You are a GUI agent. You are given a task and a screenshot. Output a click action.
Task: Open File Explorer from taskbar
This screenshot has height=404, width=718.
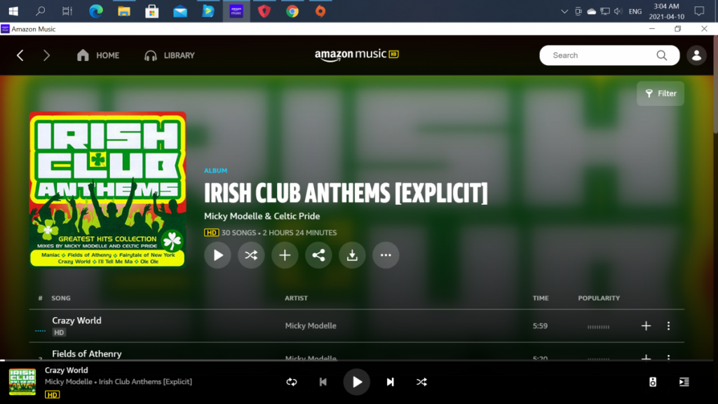(x=123, y=11)
